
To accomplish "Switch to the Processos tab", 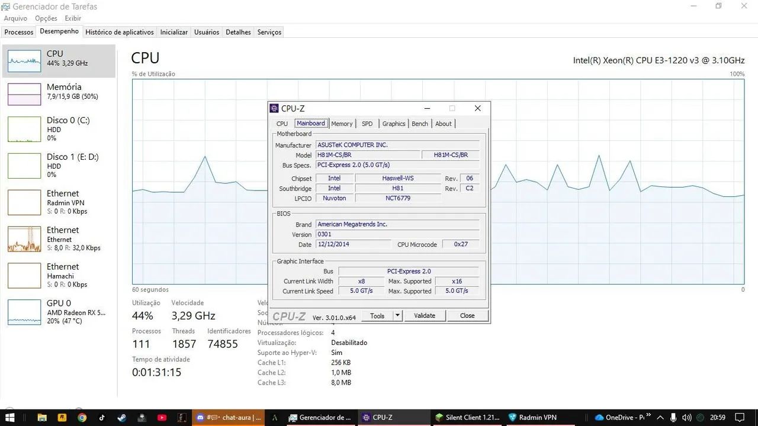I will tap(19, 32).
